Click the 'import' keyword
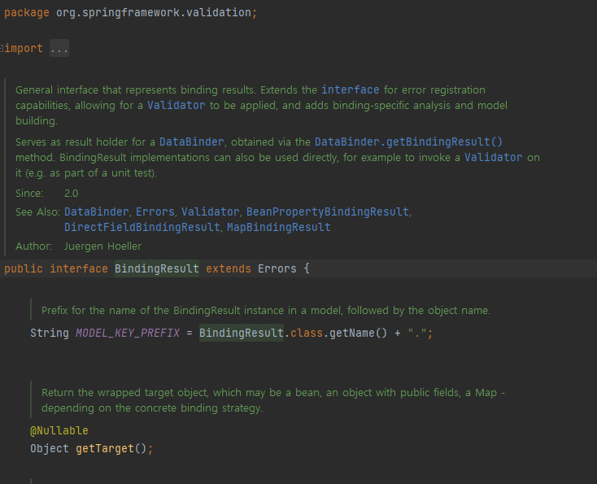 [24, 48]
